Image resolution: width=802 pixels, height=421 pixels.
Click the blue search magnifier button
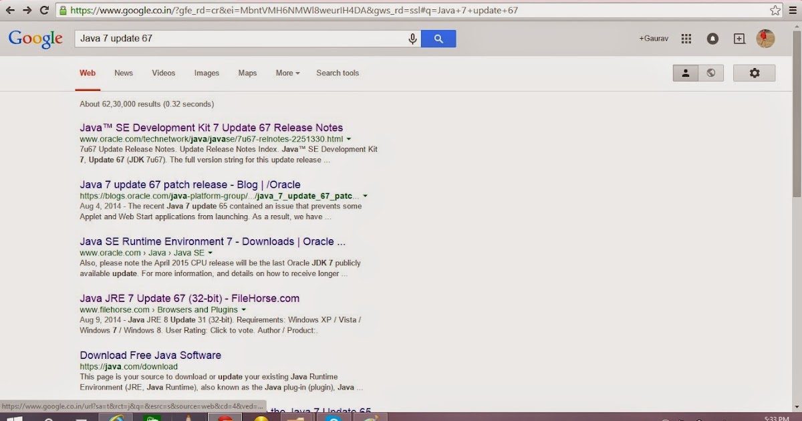[438, 39]
